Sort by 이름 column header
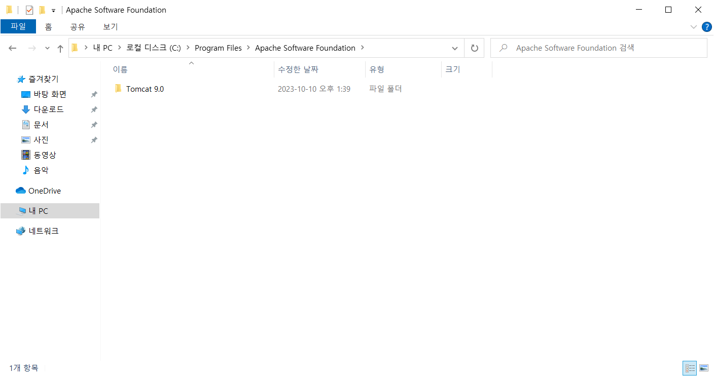Screen dimensions: 714x376 [120, 69]
